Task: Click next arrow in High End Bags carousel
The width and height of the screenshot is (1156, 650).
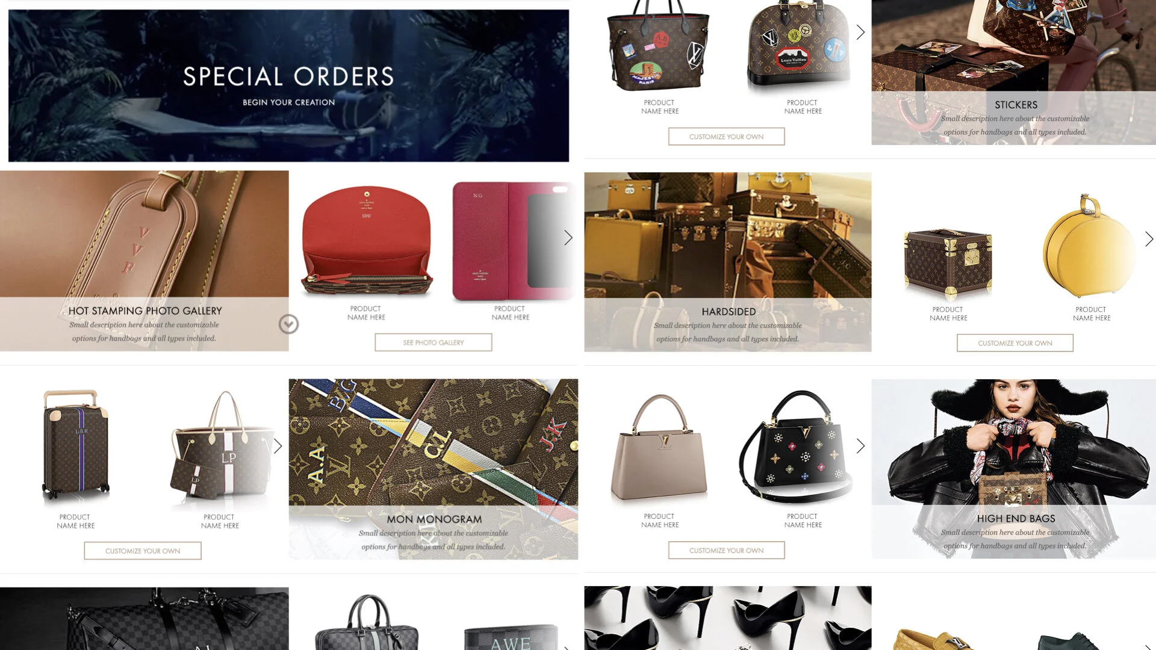Action: click(860, 446)
